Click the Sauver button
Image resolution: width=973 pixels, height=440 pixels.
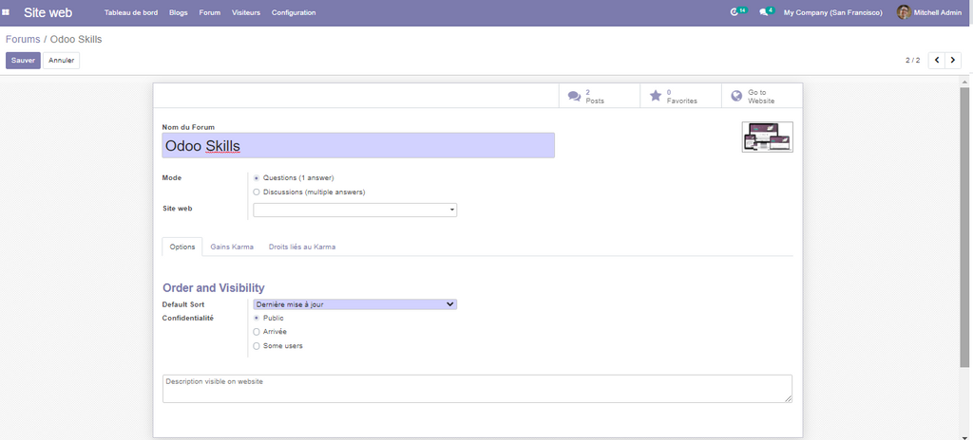pos(23,60)
